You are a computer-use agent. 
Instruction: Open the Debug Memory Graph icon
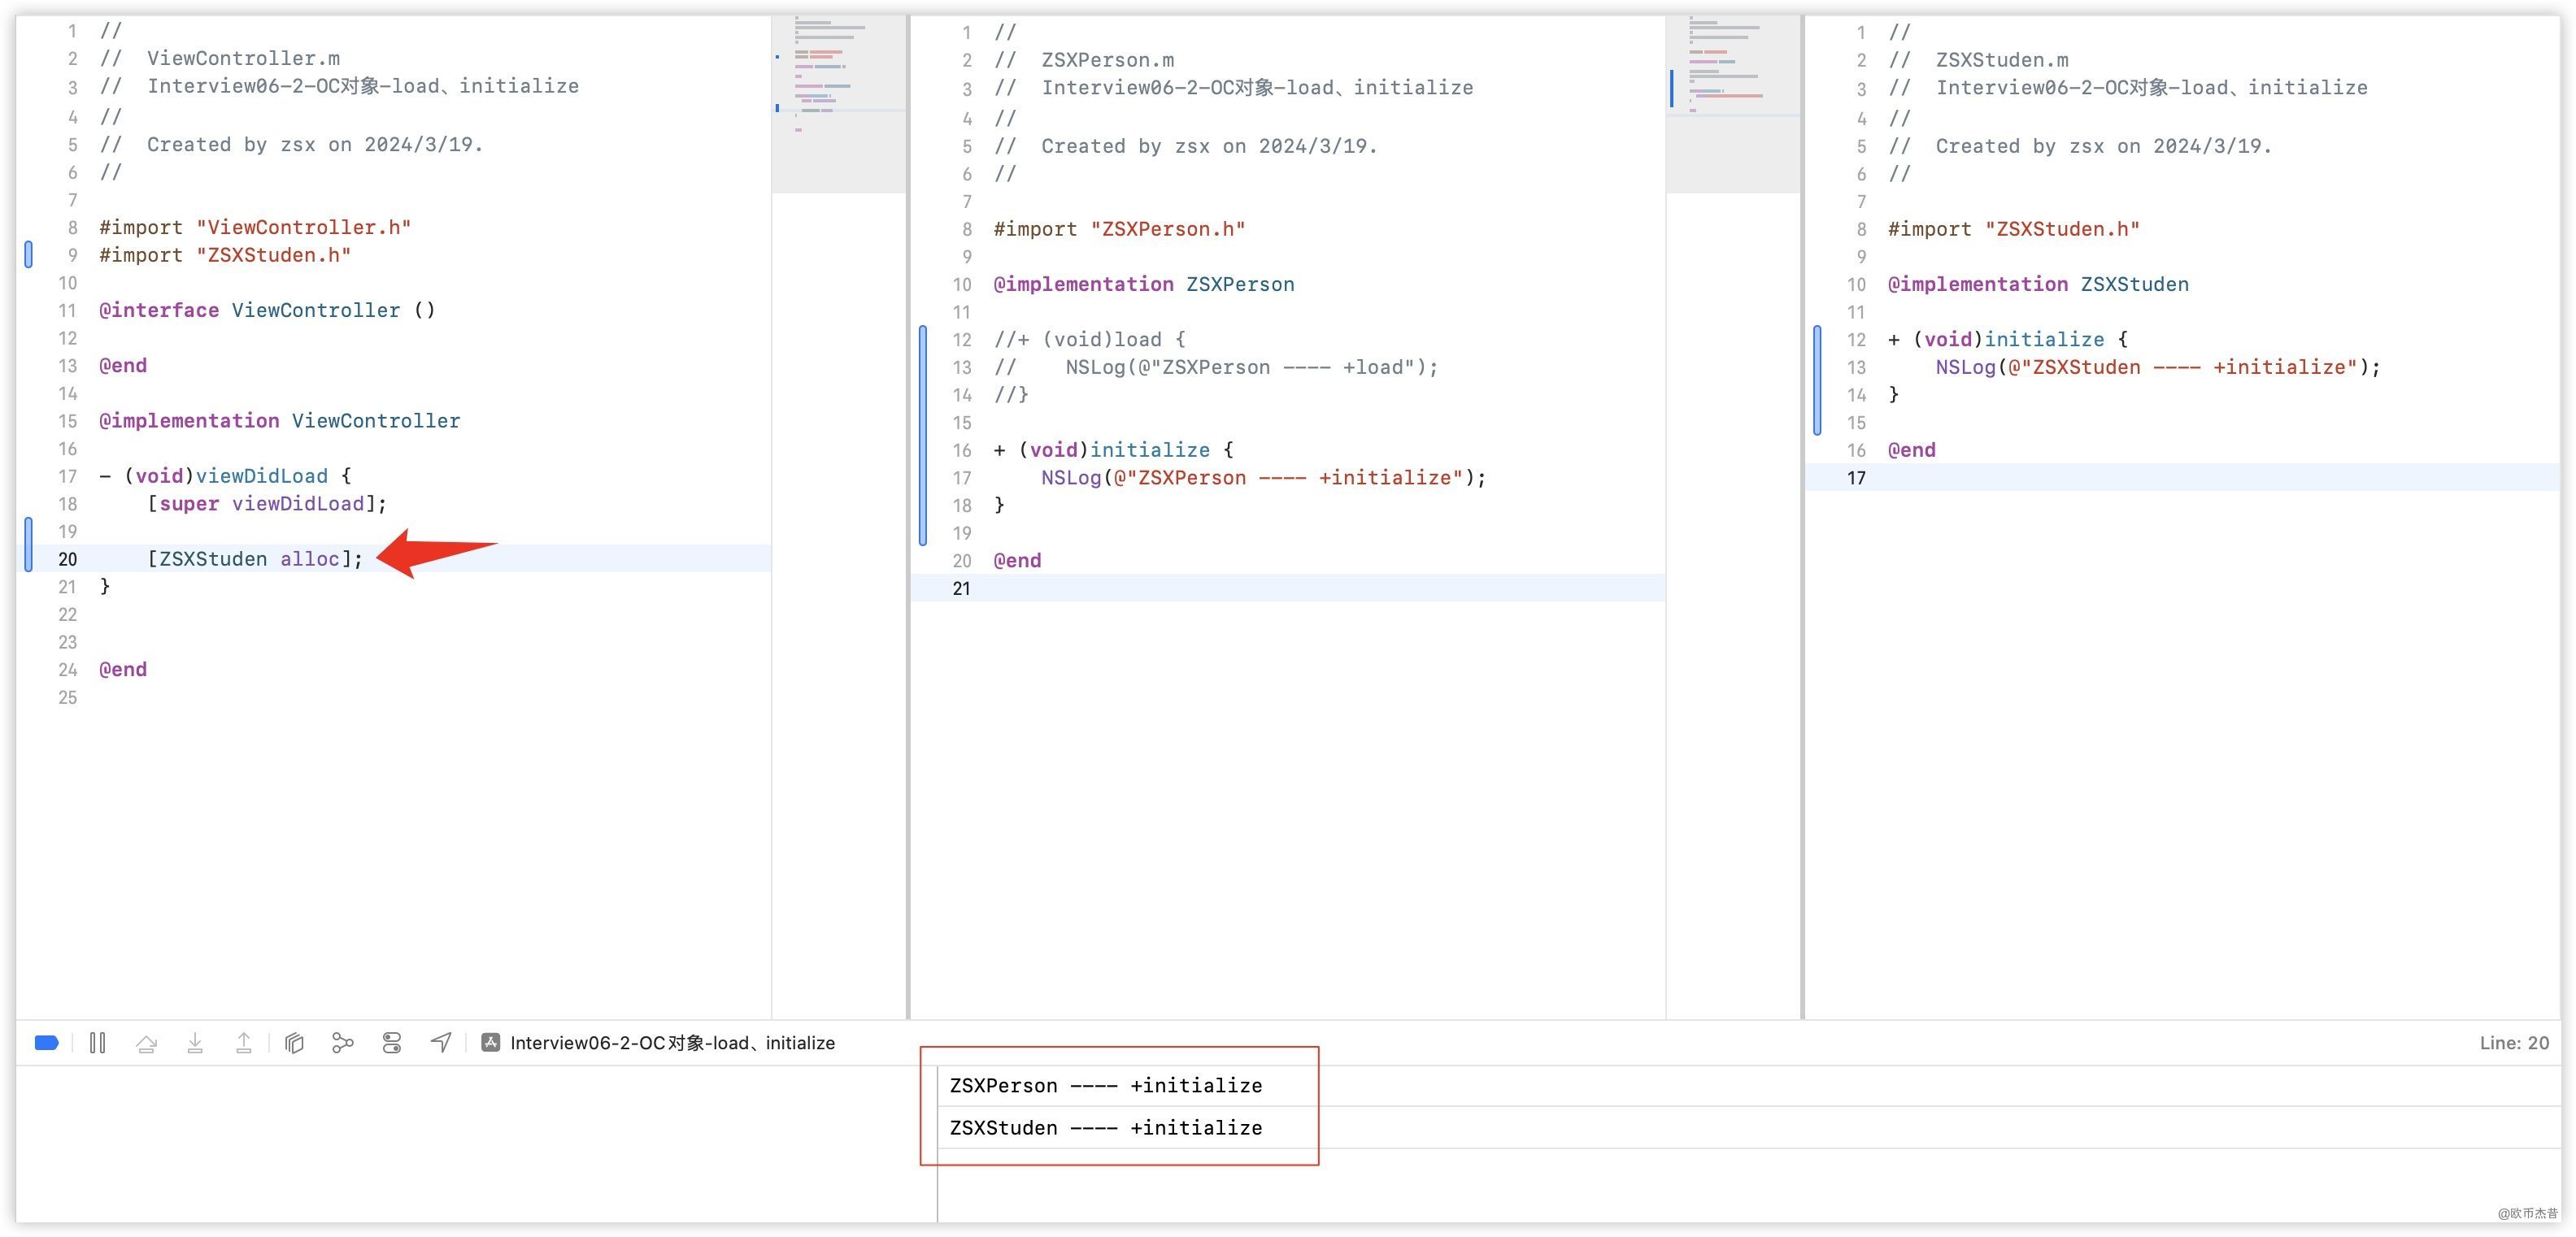pyautogui.click(x=343, y=1043)
